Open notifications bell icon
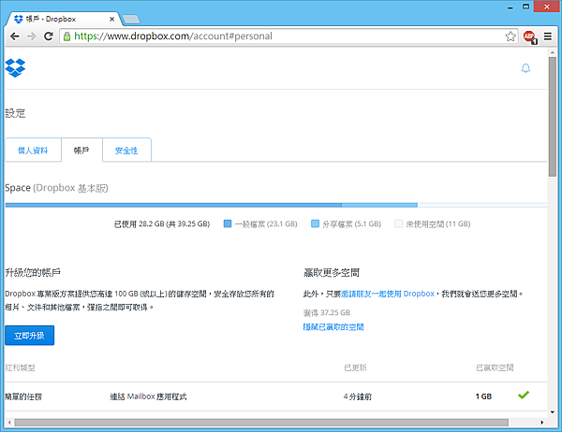The width and height of the screenshot is (562, 432). point(525,68)
